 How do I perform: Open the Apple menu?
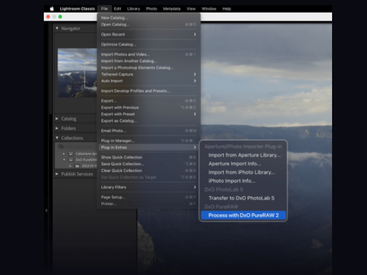pyautogui.click(x=52, y=9)
